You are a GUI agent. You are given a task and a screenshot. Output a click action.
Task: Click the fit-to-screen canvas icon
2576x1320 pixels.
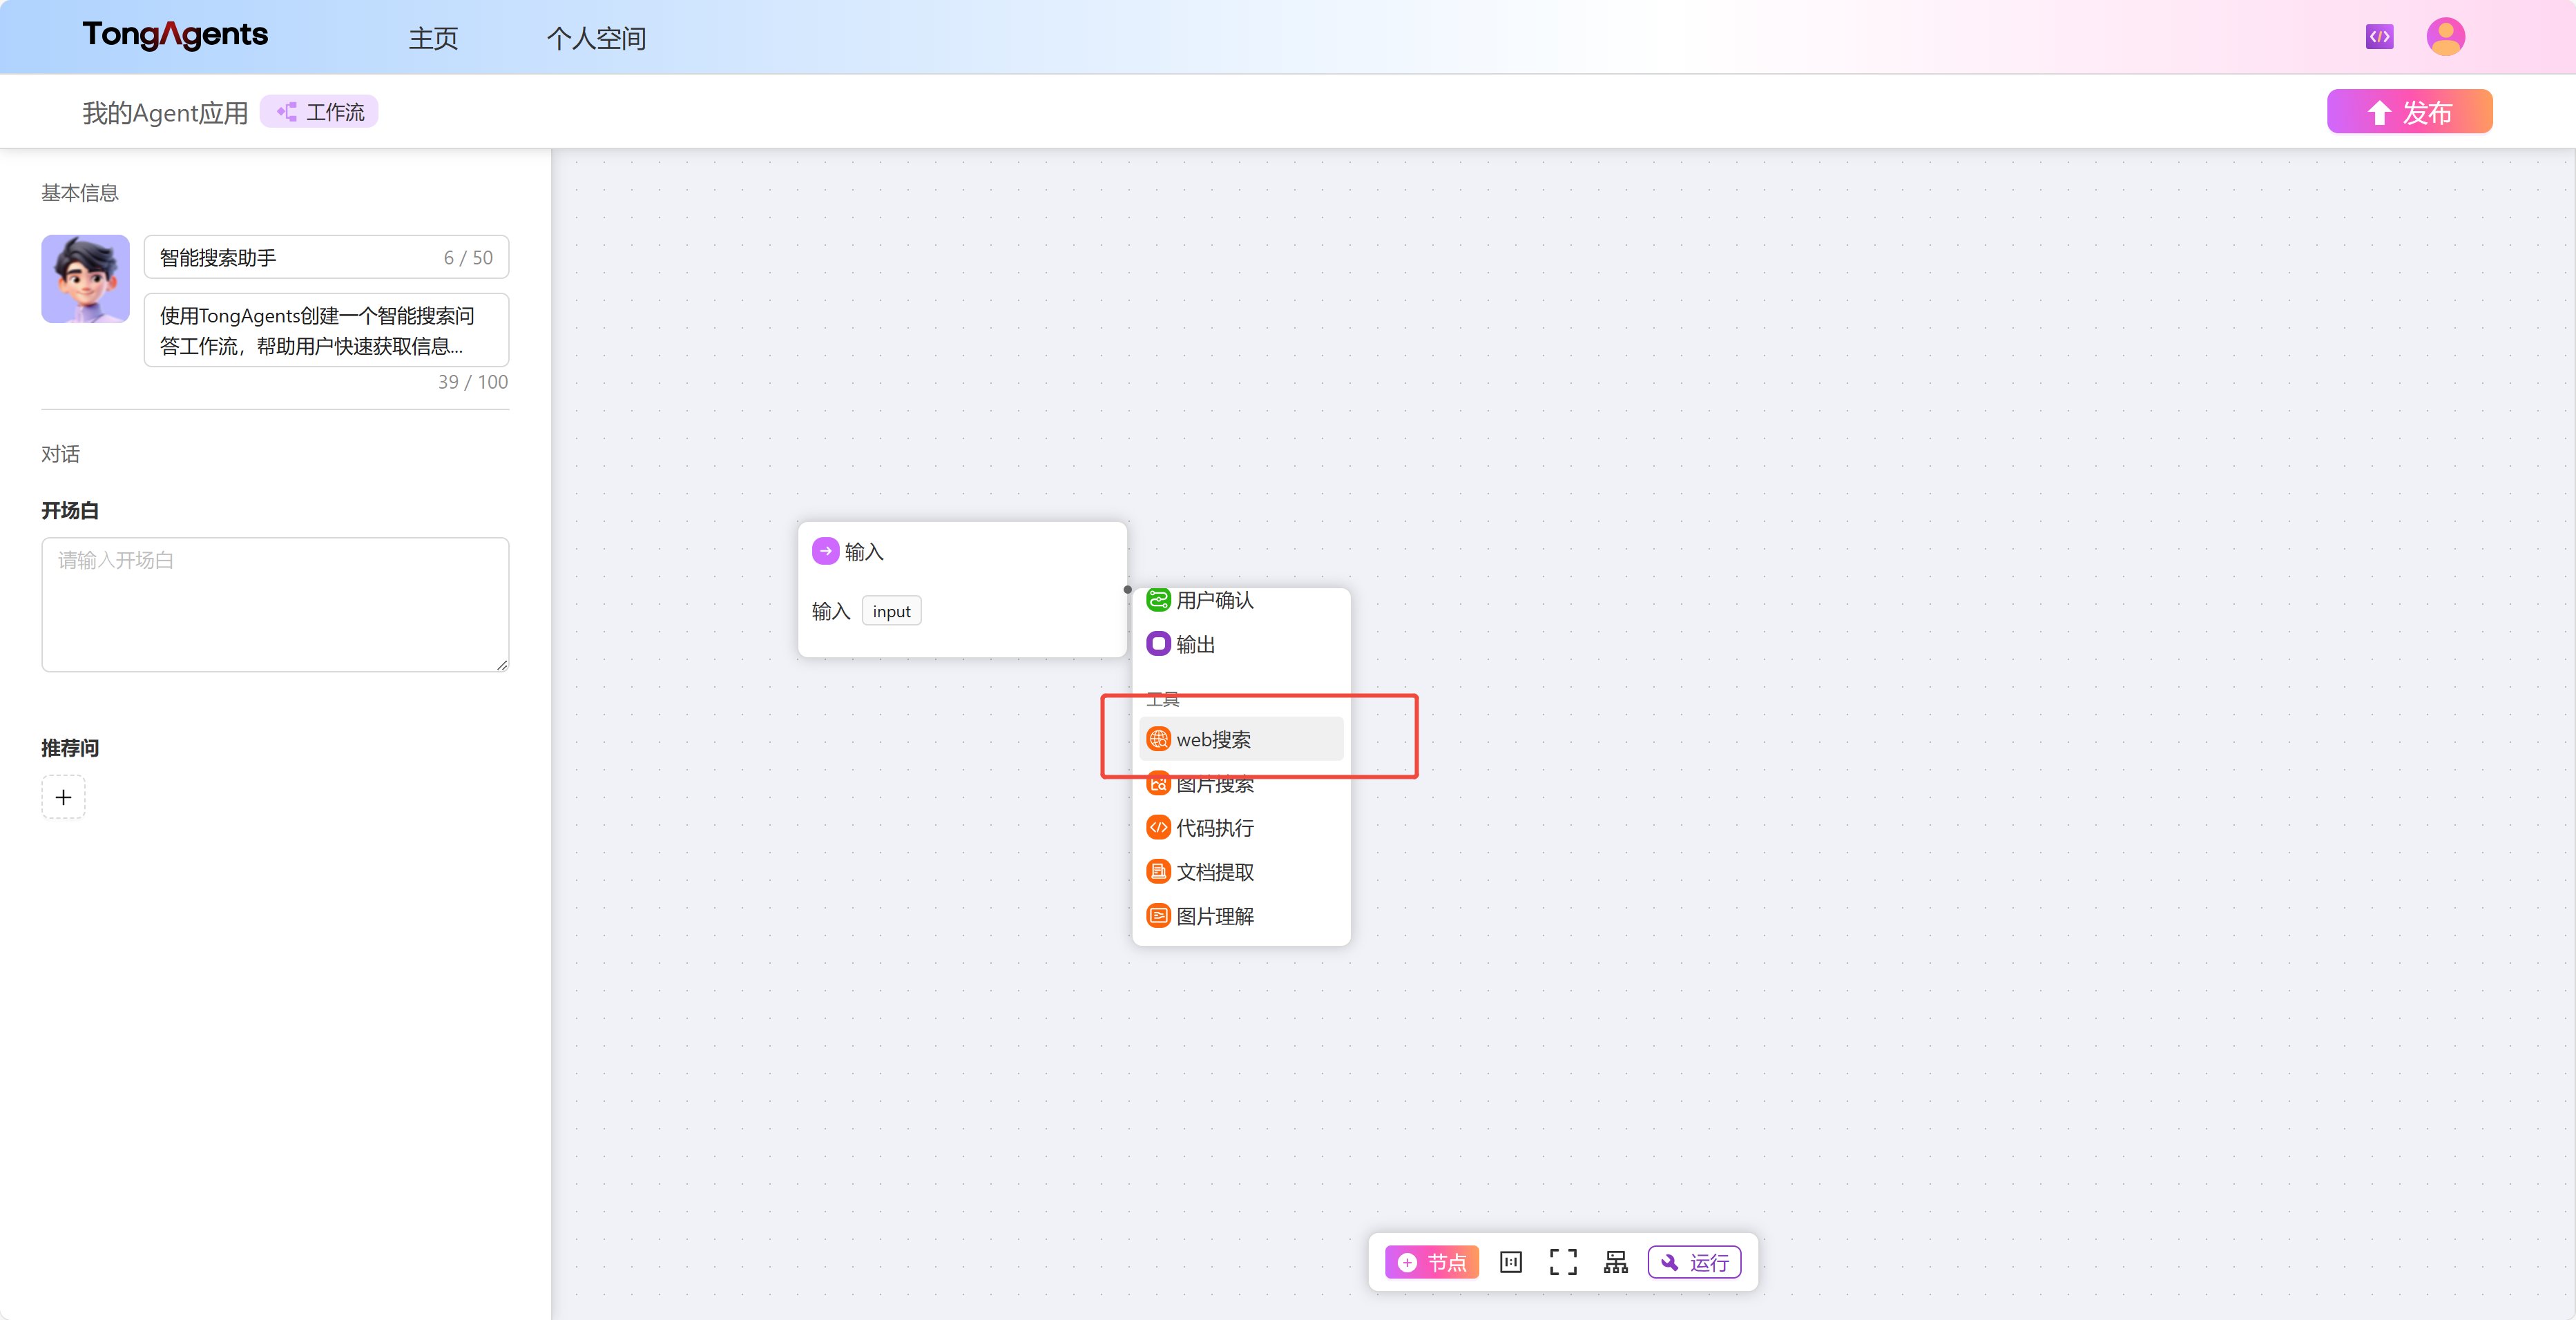[1563, 1262]
